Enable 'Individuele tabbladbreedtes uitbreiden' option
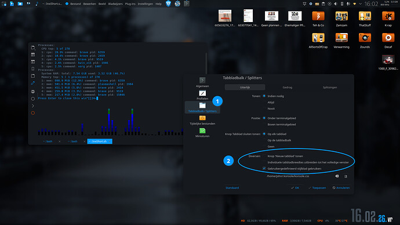 [306, 162]
